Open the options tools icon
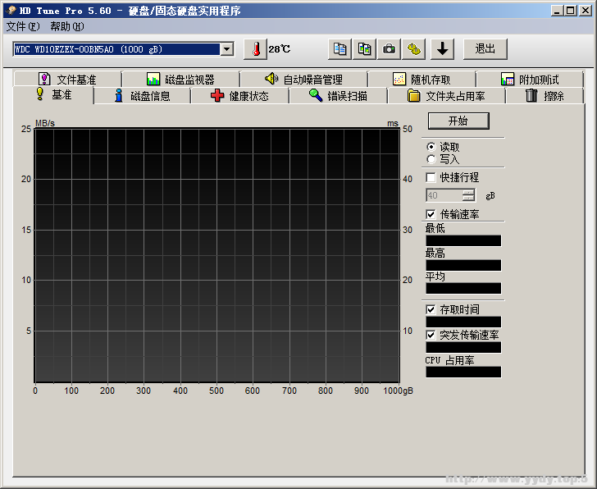Viewport: 597px width, 489px height. [x=414, y=49]
